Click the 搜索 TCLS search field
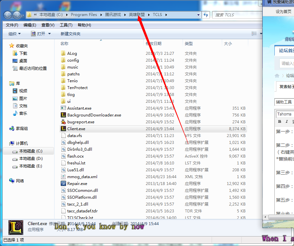 [237, 15]
